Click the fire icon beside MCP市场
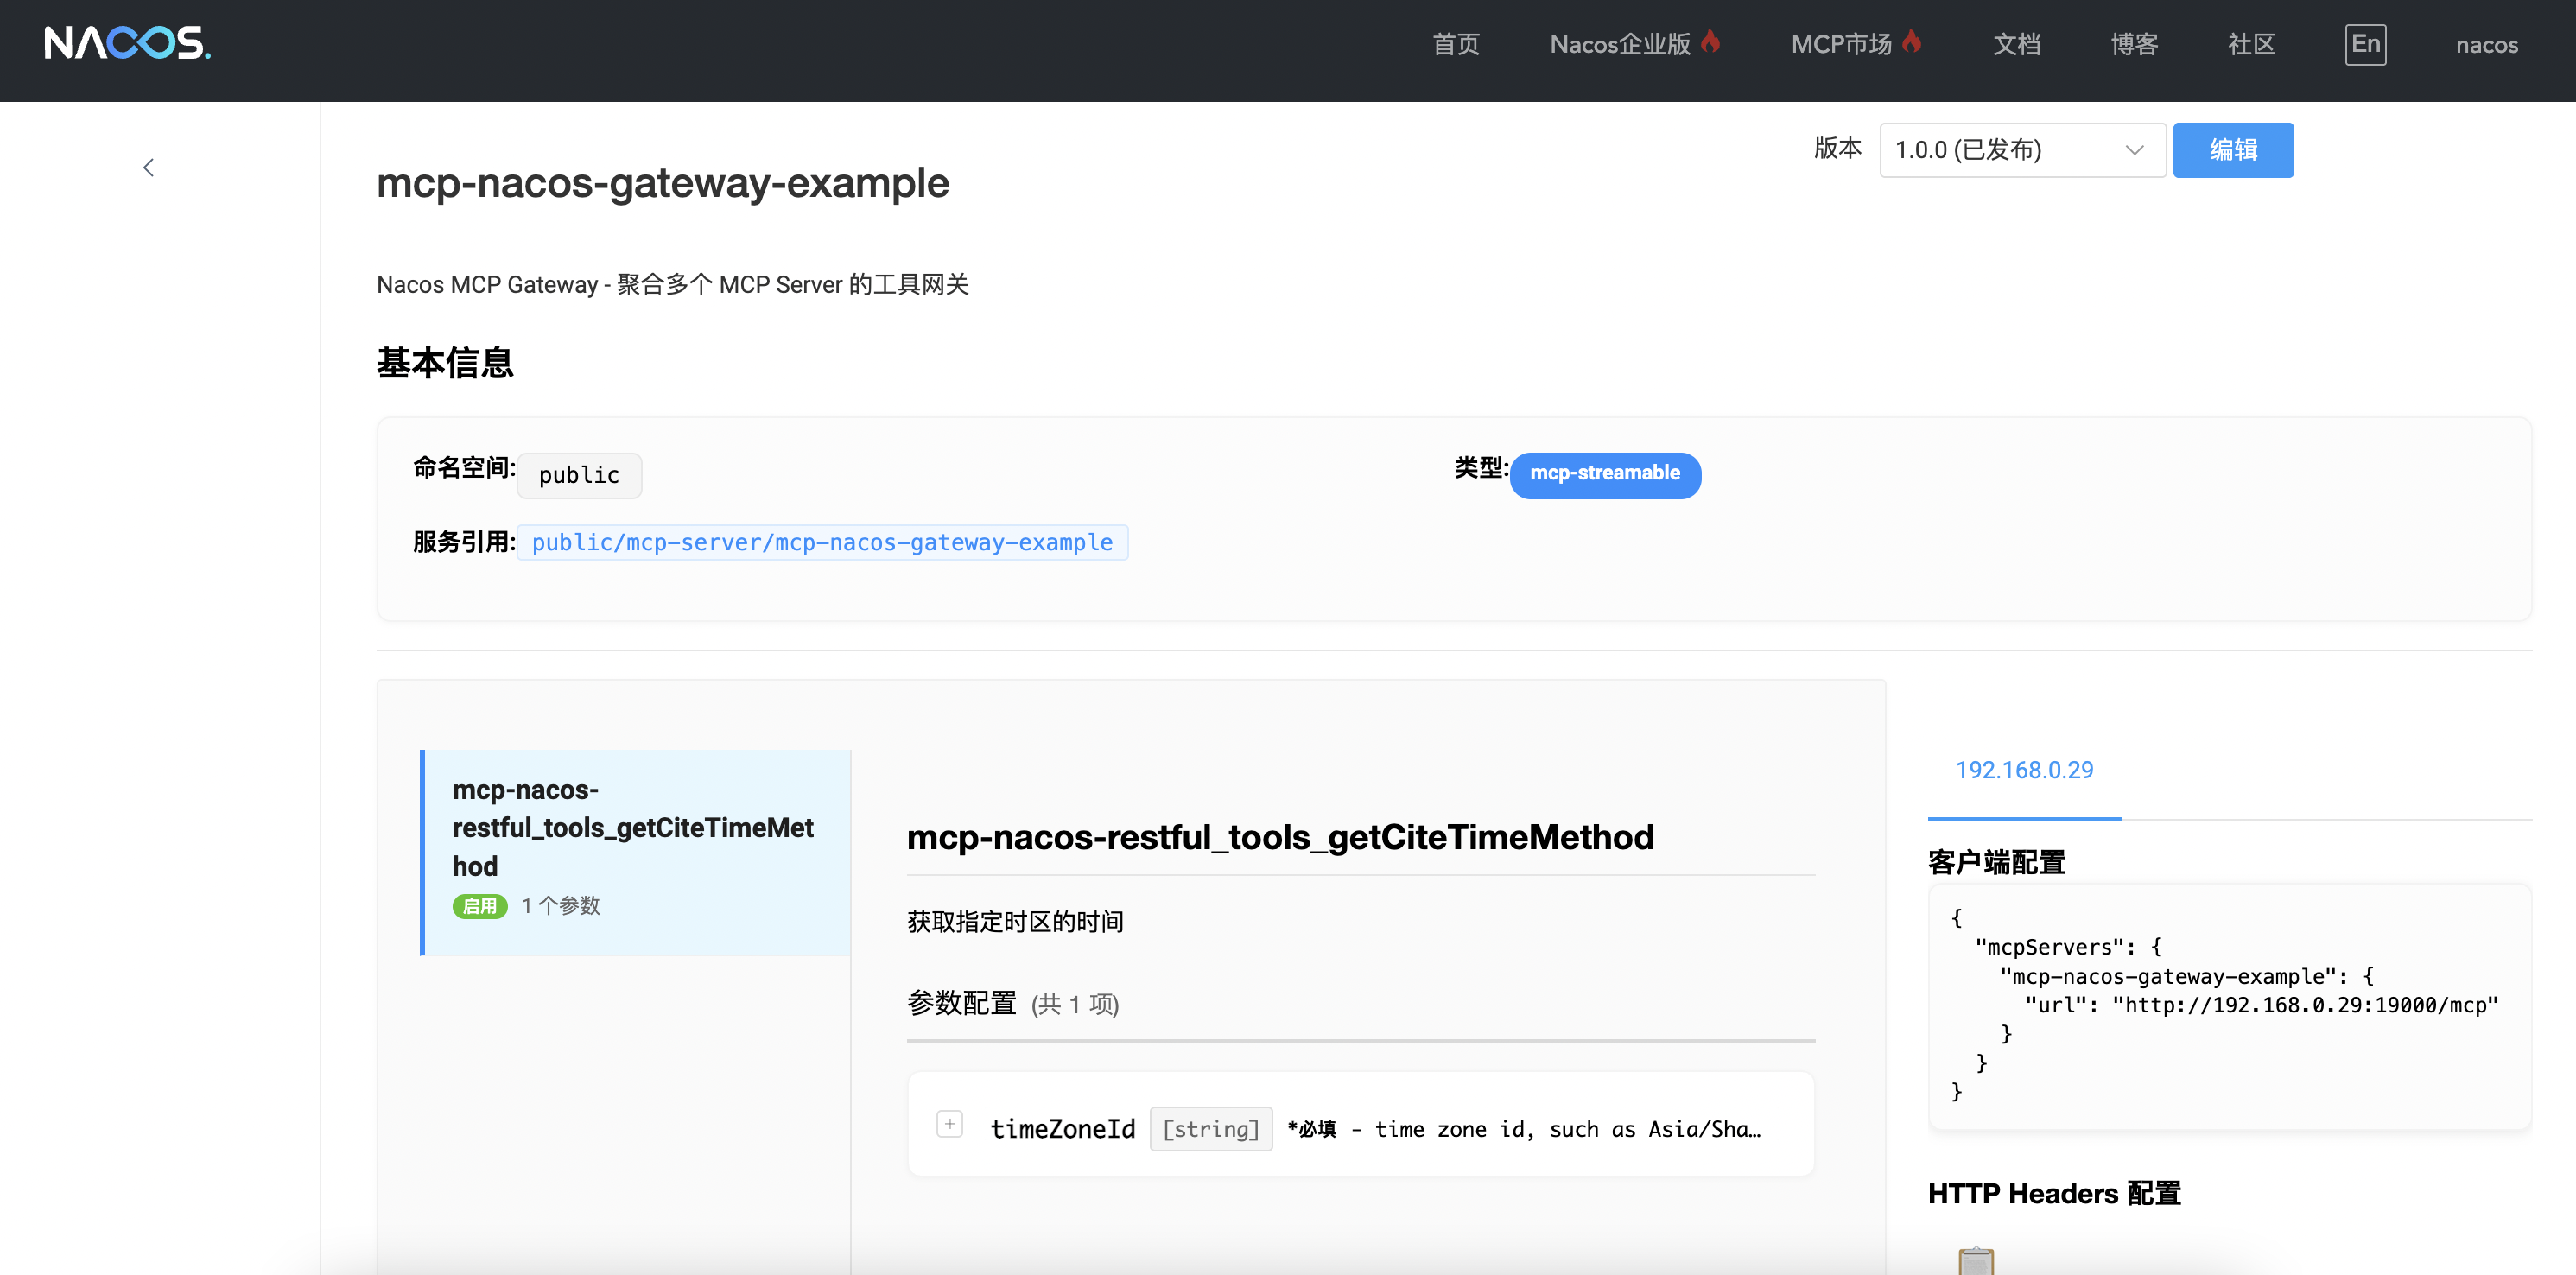Image resolution: width=2576 pixels, height=1275 pixels. (x=1912, y=42)
